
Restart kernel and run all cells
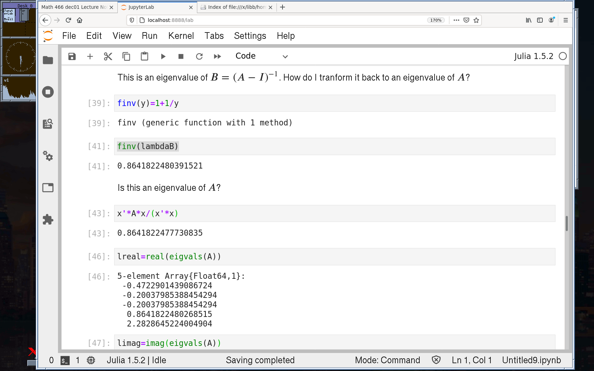tap(217, 57)
